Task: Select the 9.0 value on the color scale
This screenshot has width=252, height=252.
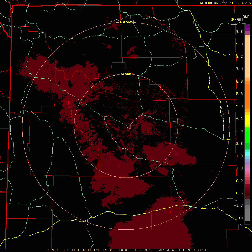Action: (x=239, y=44)
